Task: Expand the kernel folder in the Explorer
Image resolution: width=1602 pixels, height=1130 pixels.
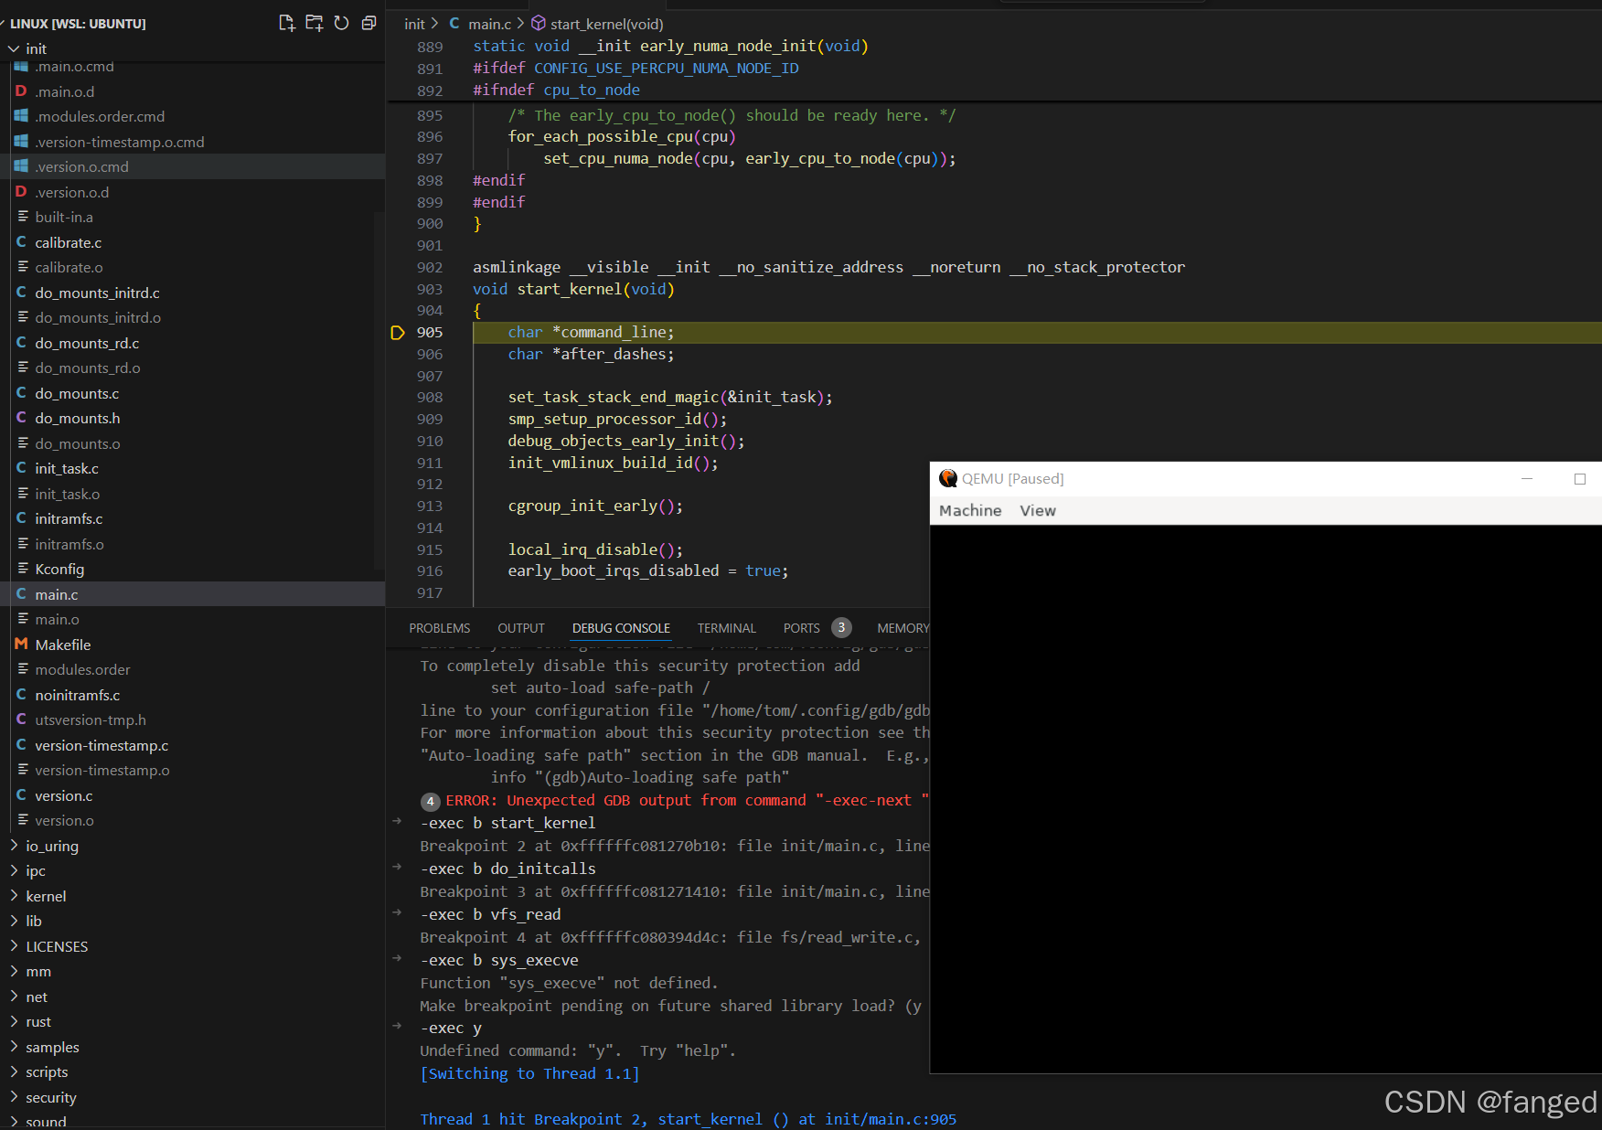Action: point(46,896)
